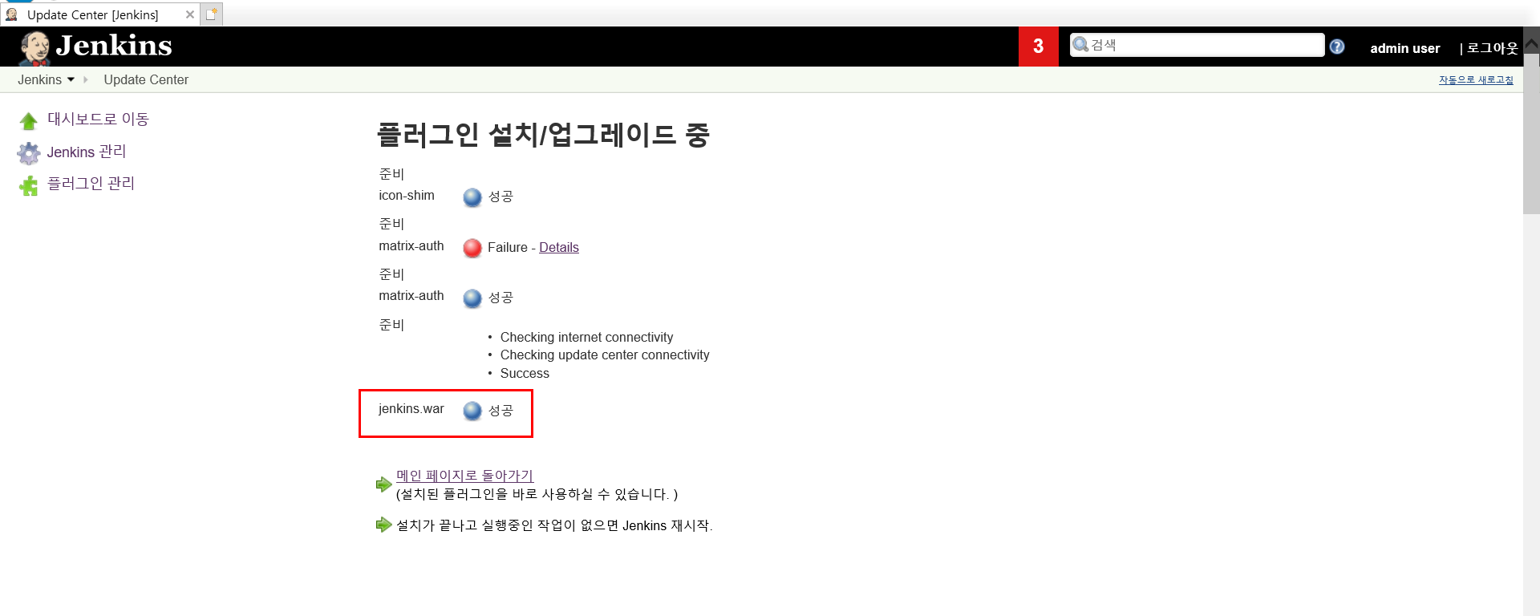The width and height of the screenshot is (1540, 616).
Task: Go to 대시보드로 이동 link
Action: 98,120
